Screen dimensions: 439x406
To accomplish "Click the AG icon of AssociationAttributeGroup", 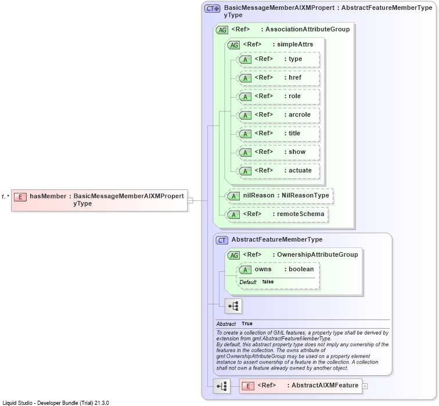I will 222,30.
